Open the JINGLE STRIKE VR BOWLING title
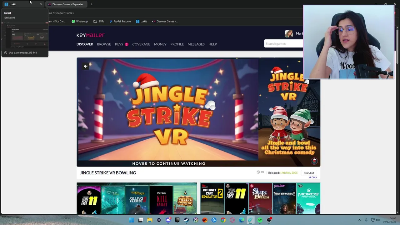Image resolution: width=400 pixels, height=225 pixels. click(108, 173)
